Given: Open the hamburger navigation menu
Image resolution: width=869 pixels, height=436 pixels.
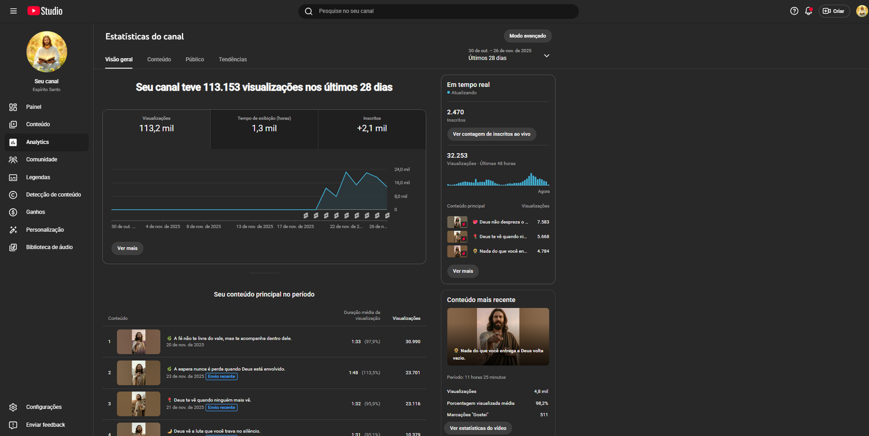Looking at the screenshot, I should [14, 11].
